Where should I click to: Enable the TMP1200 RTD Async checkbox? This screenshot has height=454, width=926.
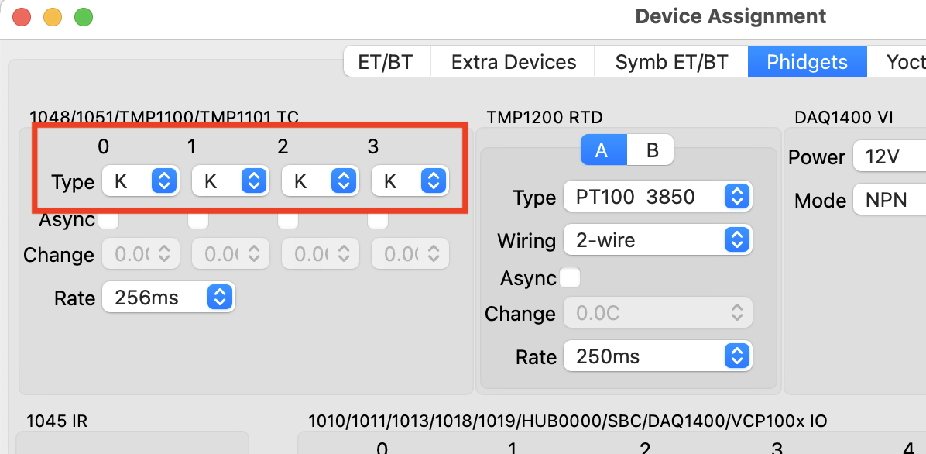[x=570, y=277]
